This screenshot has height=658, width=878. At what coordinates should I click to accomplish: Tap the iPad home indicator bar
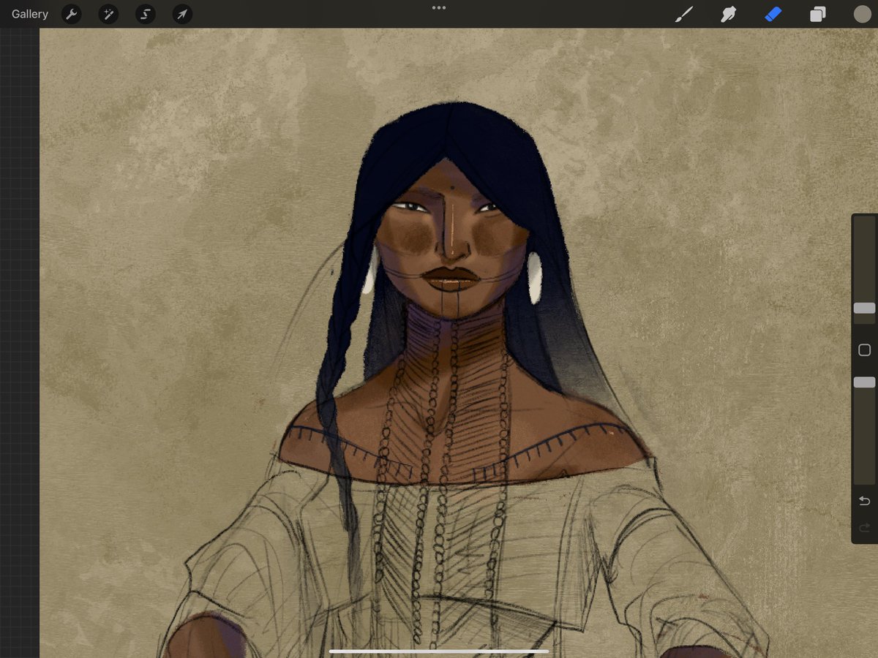(439, 650)
